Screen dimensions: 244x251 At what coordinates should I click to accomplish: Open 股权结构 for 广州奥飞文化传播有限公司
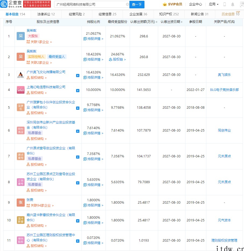pyautogui.click(x=37, y=78)
